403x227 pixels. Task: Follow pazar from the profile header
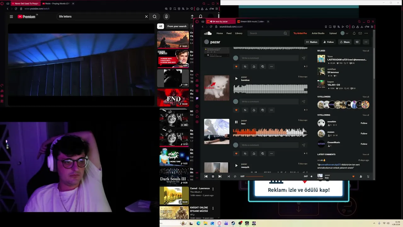pyautogui.click(x=329, y=42)
